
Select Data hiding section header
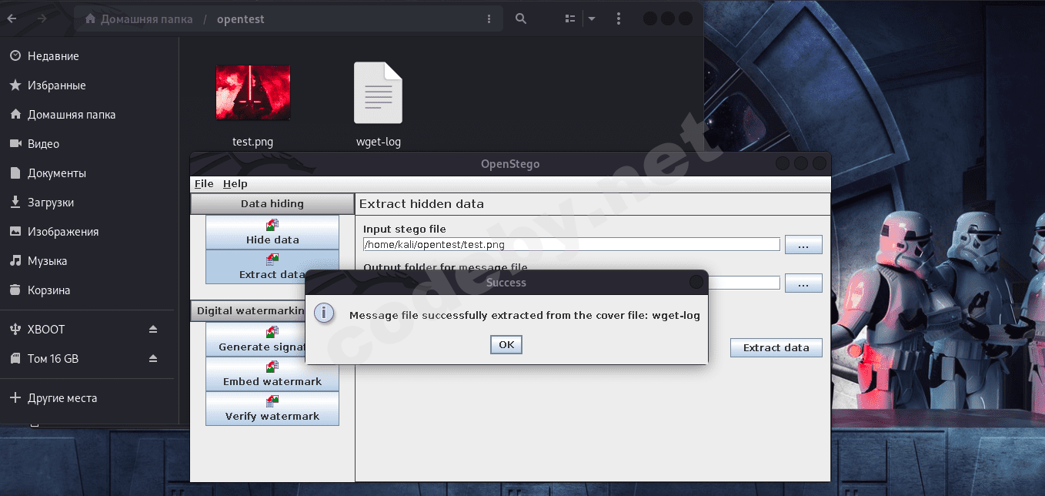pos(272,204)
